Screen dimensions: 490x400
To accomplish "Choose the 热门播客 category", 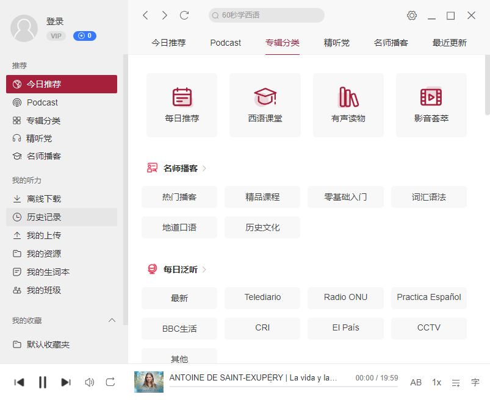I will pos(179,197).
